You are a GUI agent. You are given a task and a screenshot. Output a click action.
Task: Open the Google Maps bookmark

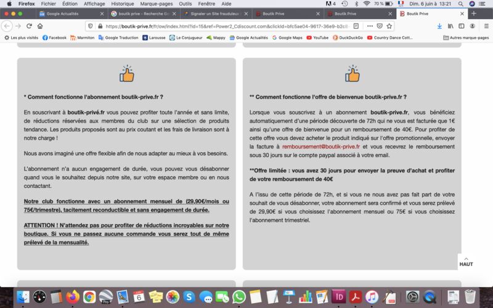(287, 38)
